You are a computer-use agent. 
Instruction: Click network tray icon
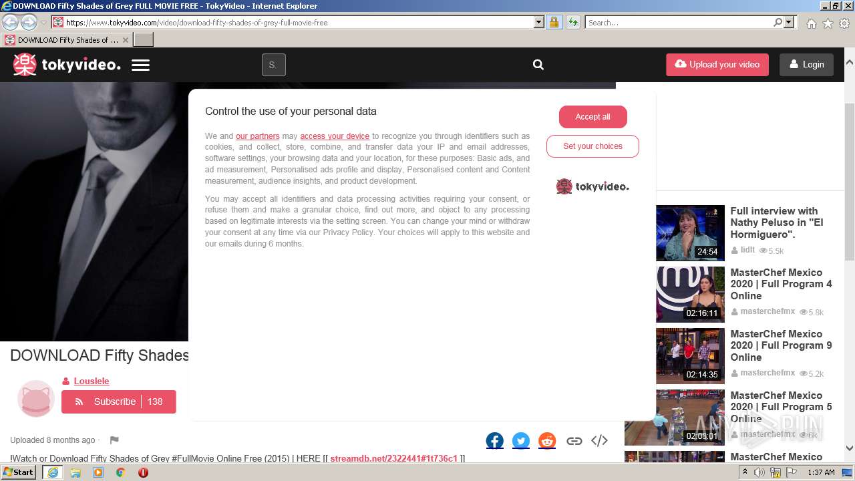point(776,472)
